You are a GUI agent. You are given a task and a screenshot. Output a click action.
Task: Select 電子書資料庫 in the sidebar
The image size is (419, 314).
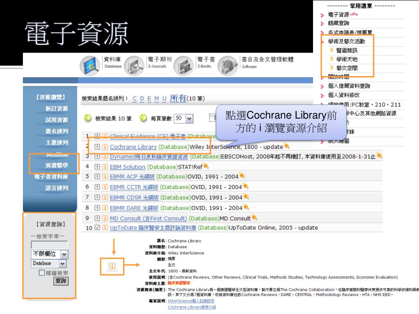click(x=51, y=177)
